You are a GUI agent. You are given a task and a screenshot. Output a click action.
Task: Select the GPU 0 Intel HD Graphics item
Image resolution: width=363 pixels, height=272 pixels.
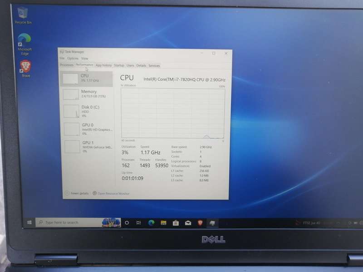pyautogui.click(x=88, y=129)
